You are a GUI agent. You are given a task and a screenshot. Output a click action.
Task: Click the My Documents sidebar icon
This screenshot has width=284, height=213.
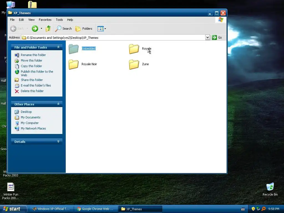click(17, 118)
